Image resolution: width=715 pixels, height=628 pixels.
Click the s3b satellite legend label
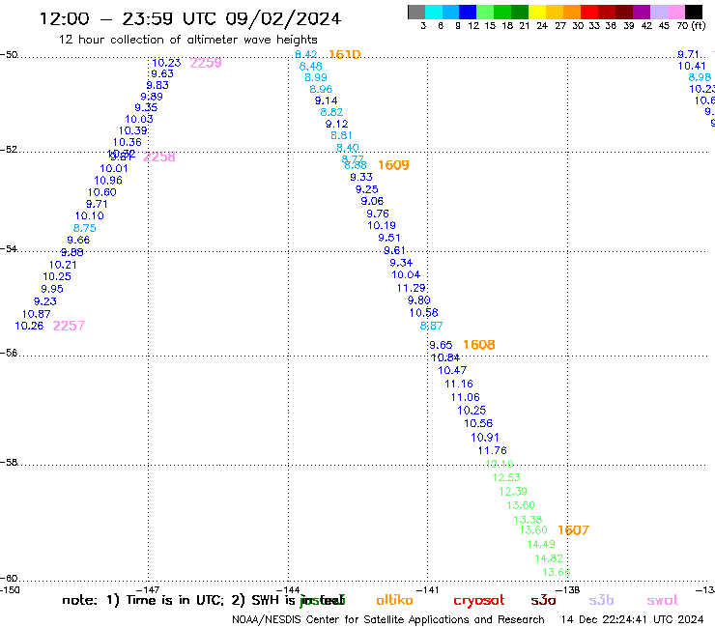coord(601,600)
